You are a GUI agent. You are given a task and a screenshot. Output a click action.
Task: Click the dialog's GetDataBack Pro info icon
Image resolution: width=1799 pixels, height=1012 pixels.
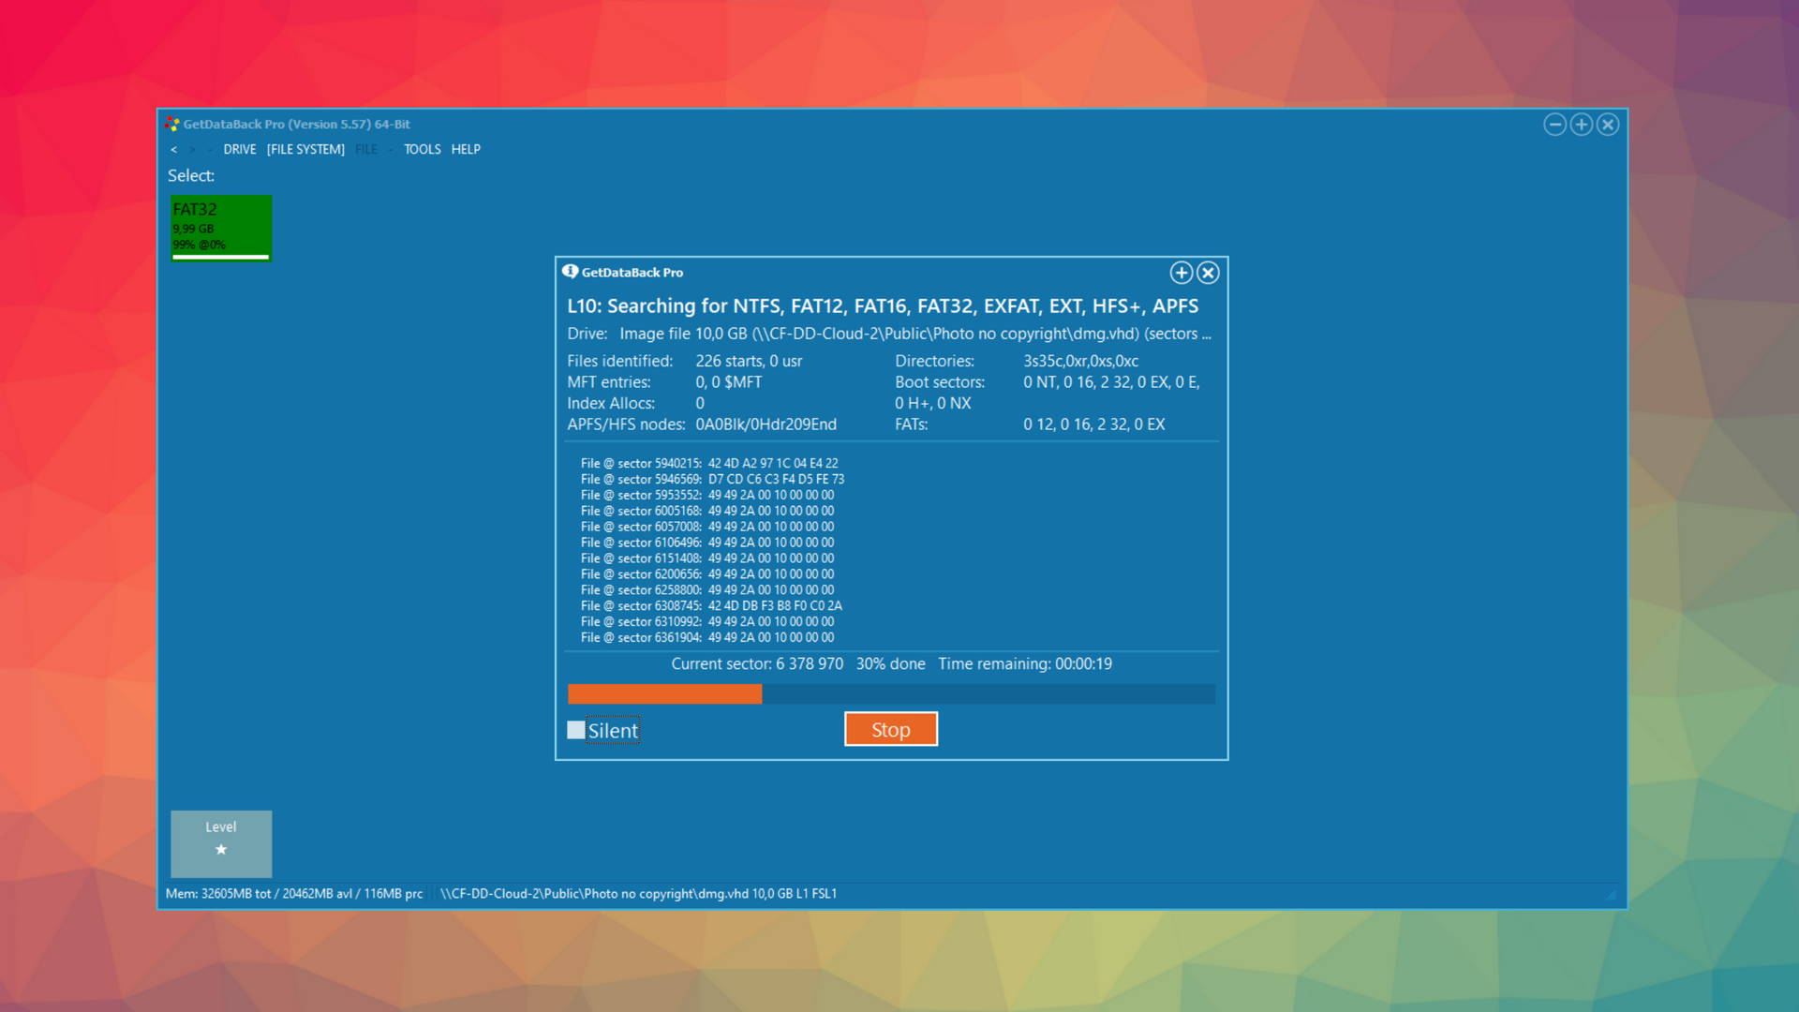pos(570,272)
